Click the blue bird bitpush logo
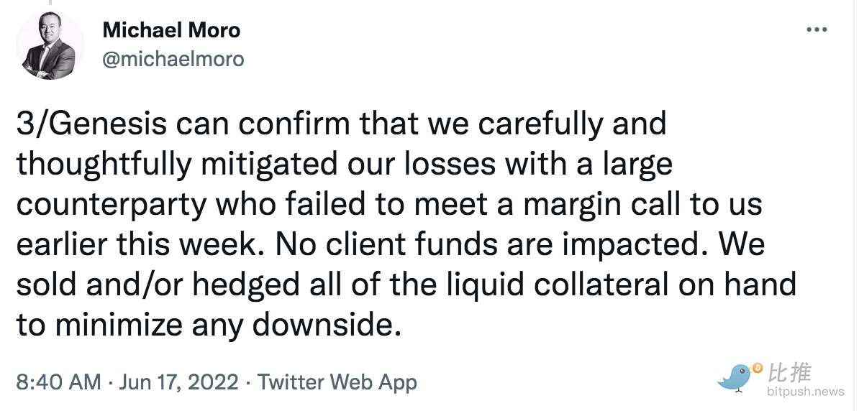The width and height of the screenshot is (859, 411). [735, 377]
